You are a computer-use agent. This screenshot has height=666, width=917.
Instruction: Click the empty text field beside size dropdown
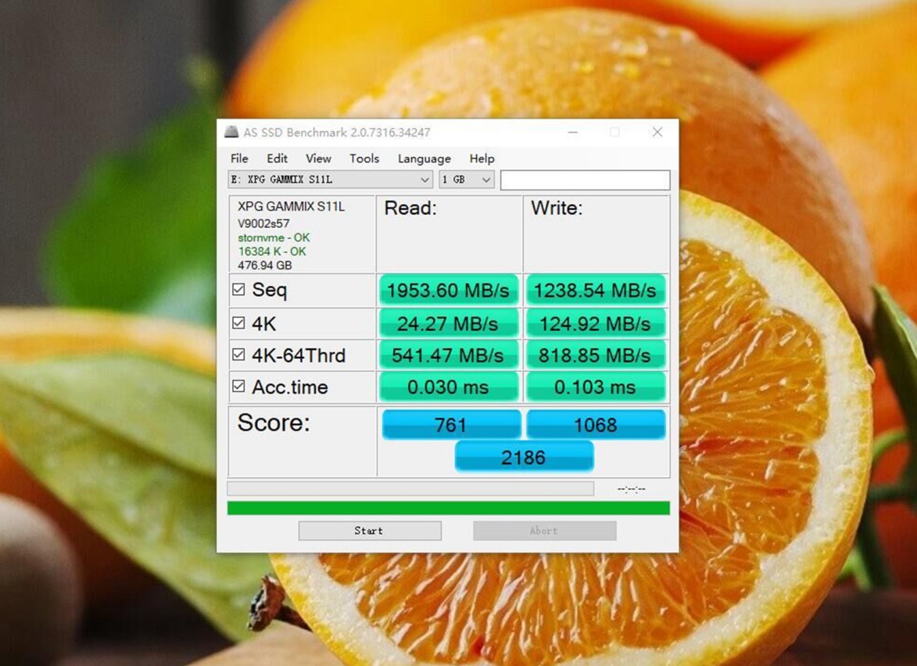pos(585,180)
